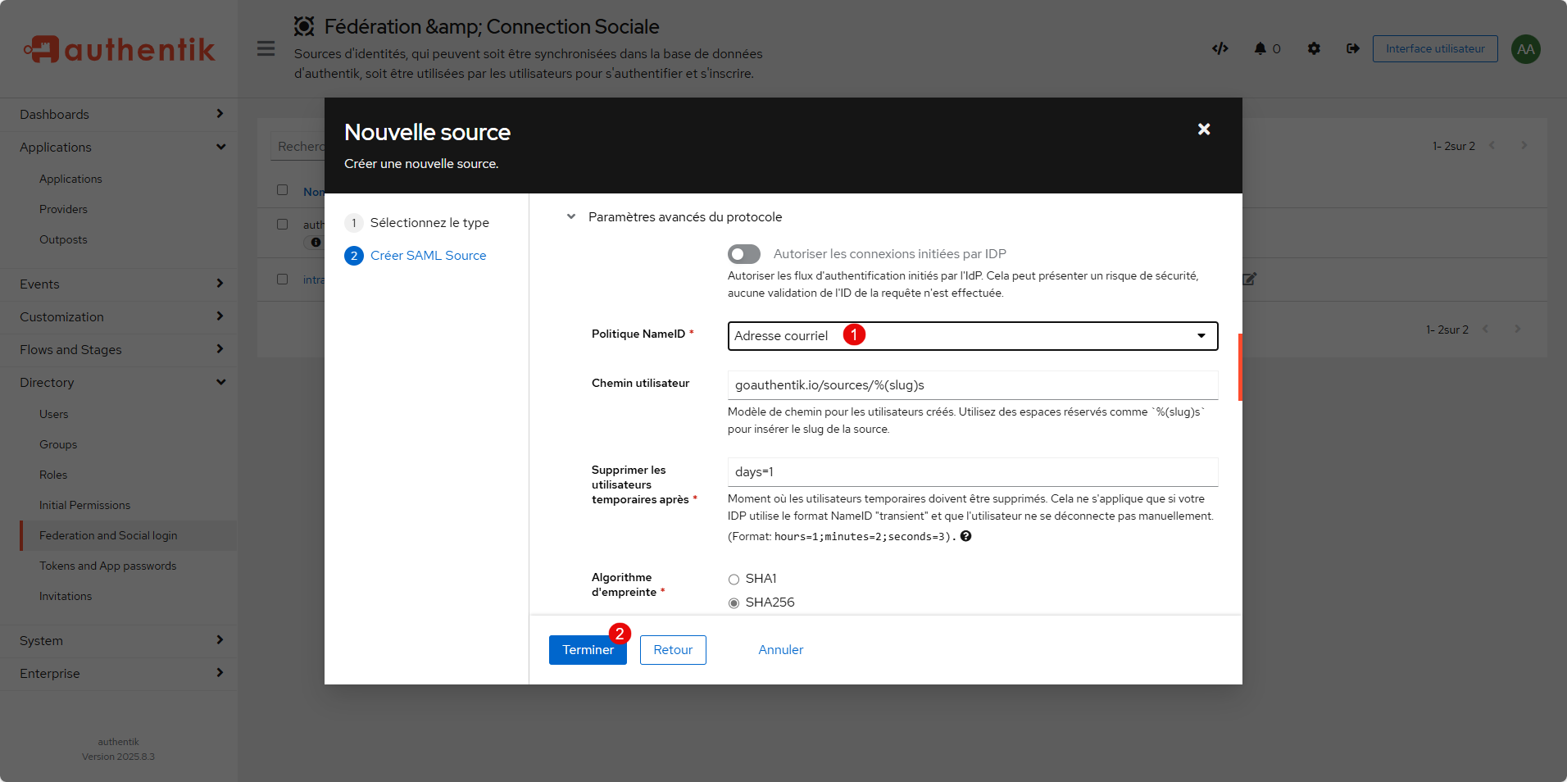1567x782 pixels.
Task: Click the Retour button
Action: pos(672,650)
